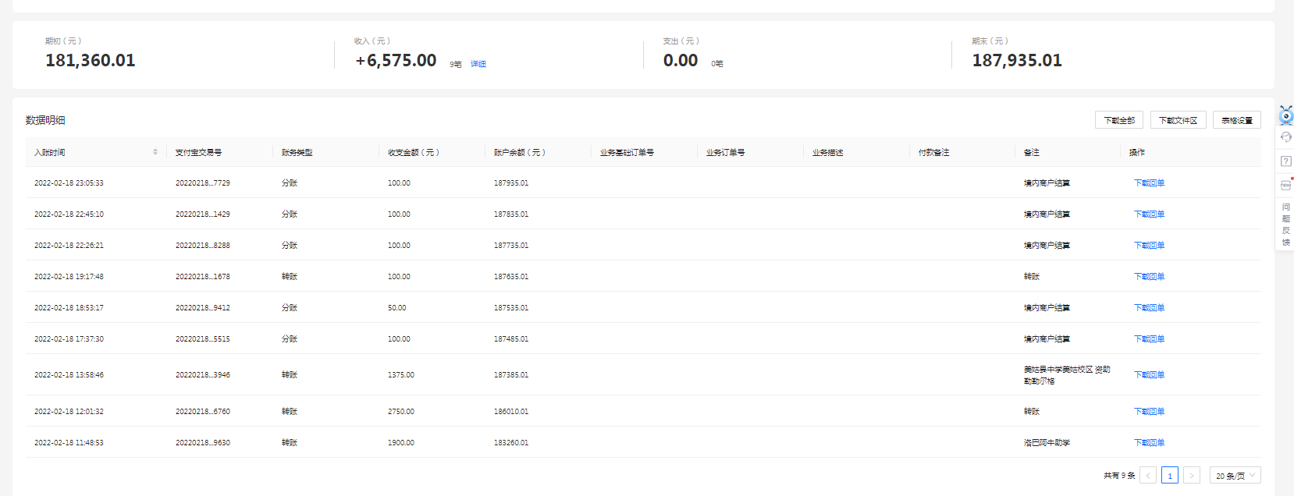Screen dimensions: 1294x496
Task: Click the 9笔 income count
Action: pos(456,64)
